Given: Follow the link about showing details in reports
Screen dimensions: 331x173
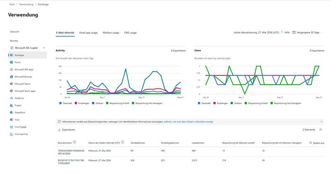Looking at the screenshot, I should (189, 121).
